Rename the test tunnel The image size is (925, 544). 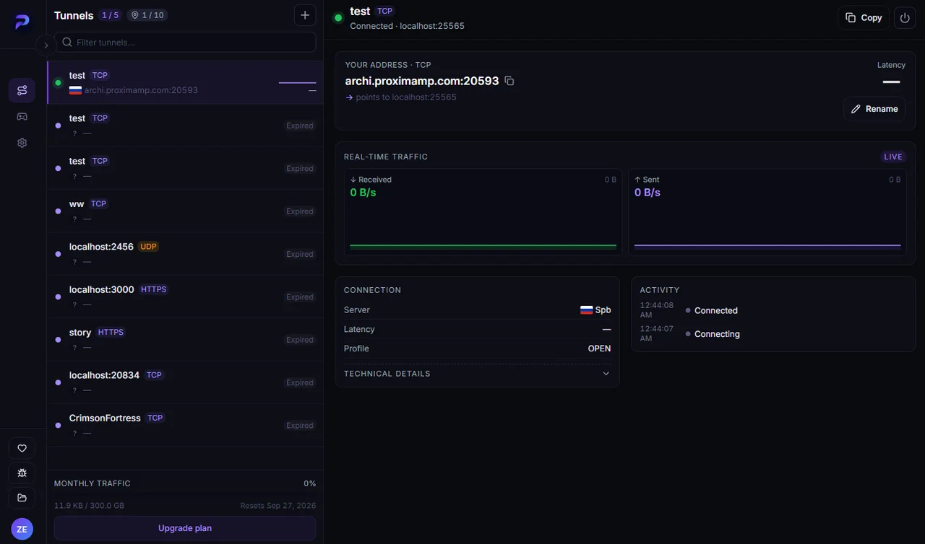click(874, 109)
